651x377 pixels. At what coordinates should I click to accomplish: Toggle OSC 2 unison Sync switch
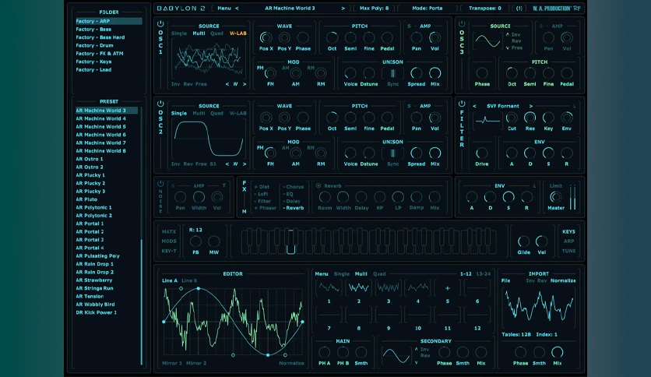point(392,153)
